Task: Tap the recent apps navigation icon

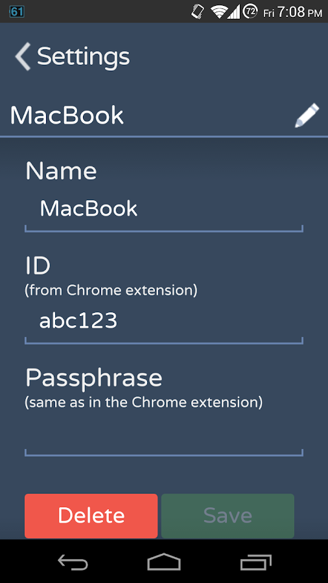Action: [x=255, y=562]
